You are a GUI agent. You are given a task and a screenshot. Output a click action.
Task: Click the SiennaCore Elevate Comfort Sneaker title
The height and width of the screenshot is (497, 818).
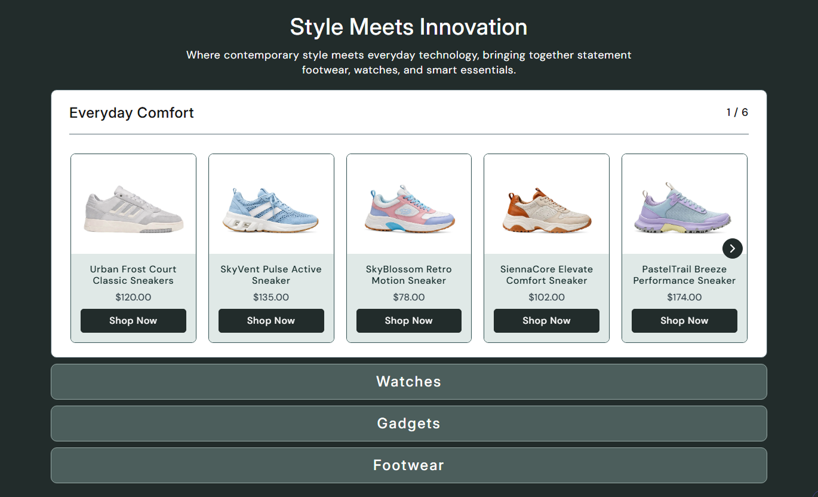coord(546,275)
